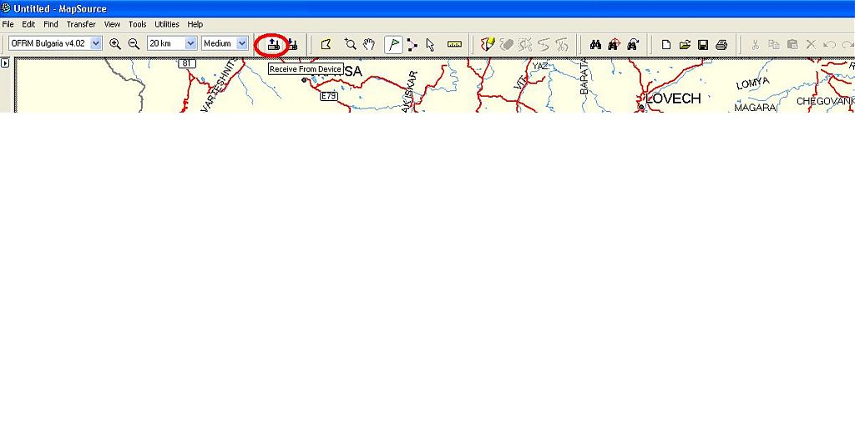Click the Zoom In magnifier icon

[115, 44]
